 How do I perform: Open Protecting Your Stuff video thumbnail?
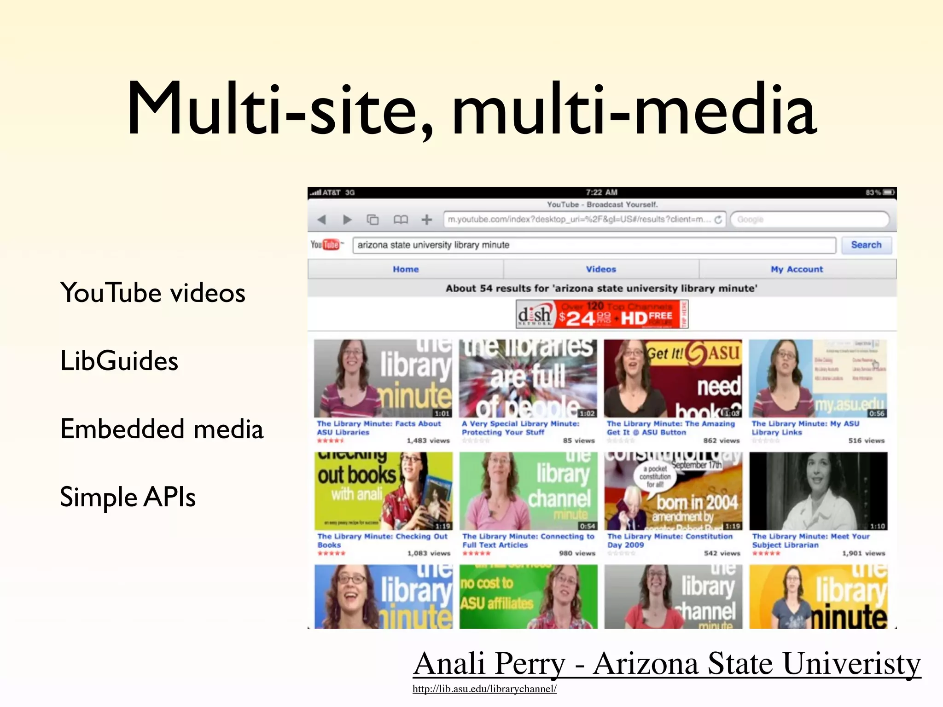tap(528, 378)
